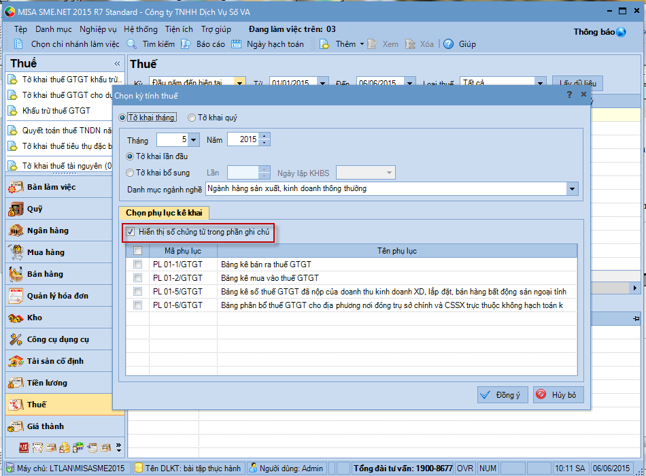Viewport: 646px width, 476px height.
Task: Open the Mua hàng sidebar module
Action: click(59, 252)
